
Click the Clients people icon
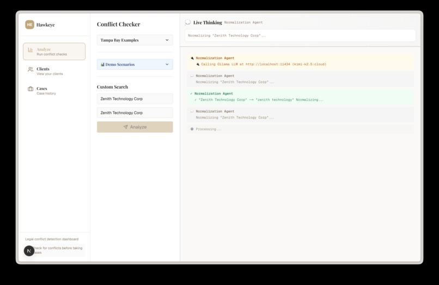click(31, 70)
